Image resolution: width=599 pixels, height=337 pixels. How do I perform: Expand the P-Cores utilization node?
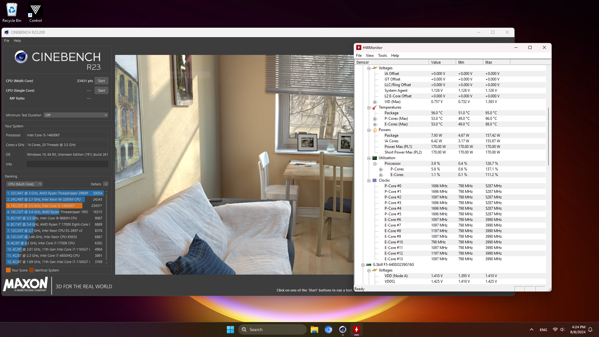[381, 169]
